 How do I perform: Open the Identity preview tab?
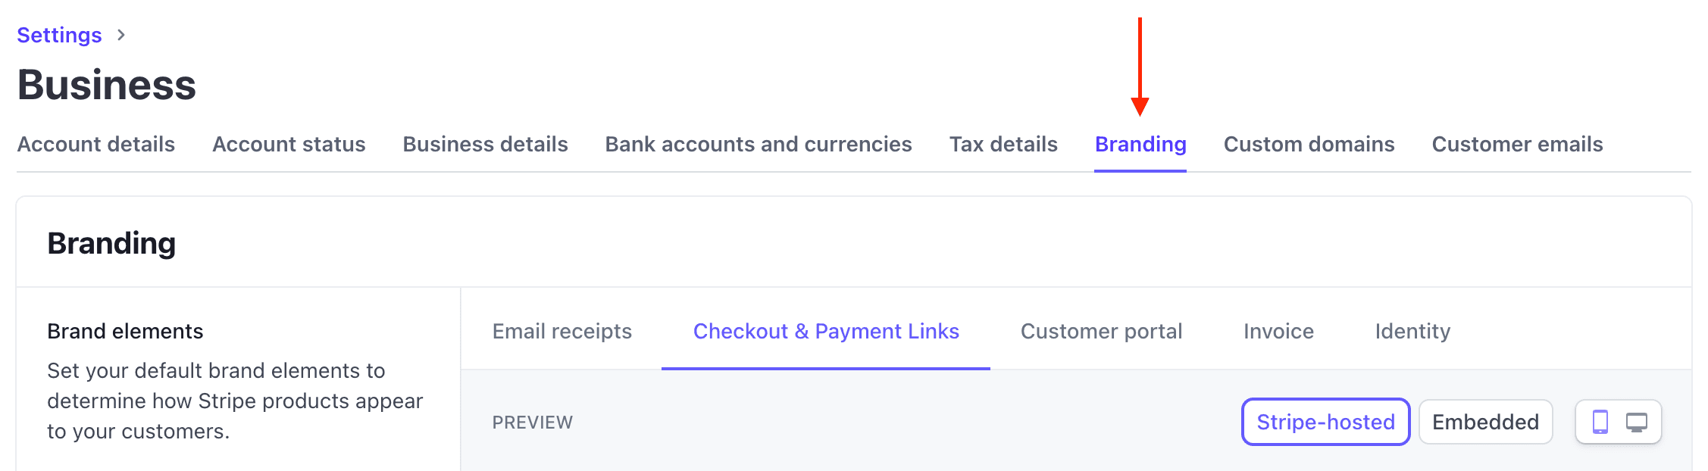click(1412, 331)
